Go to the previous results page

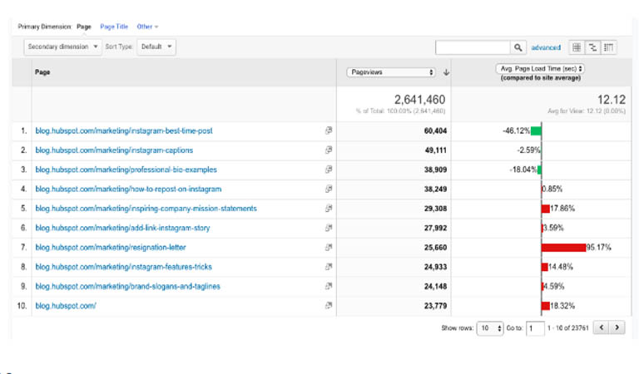(x=602, y=327)
